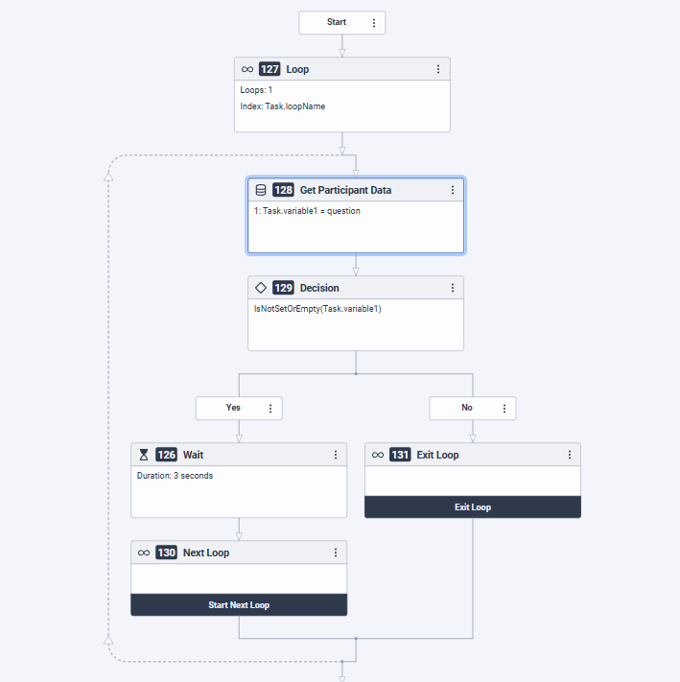Click the diamond icon on Decision node
This screenshot has height=682, width=680.
point(261,288)
